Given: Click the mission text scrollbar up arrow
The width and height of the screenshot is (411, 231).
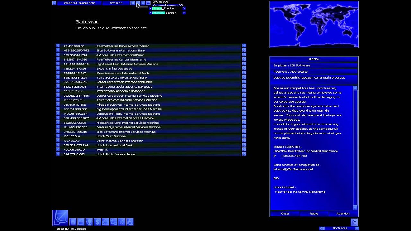Looking at the screenshot, I should [x=355, y=88].
